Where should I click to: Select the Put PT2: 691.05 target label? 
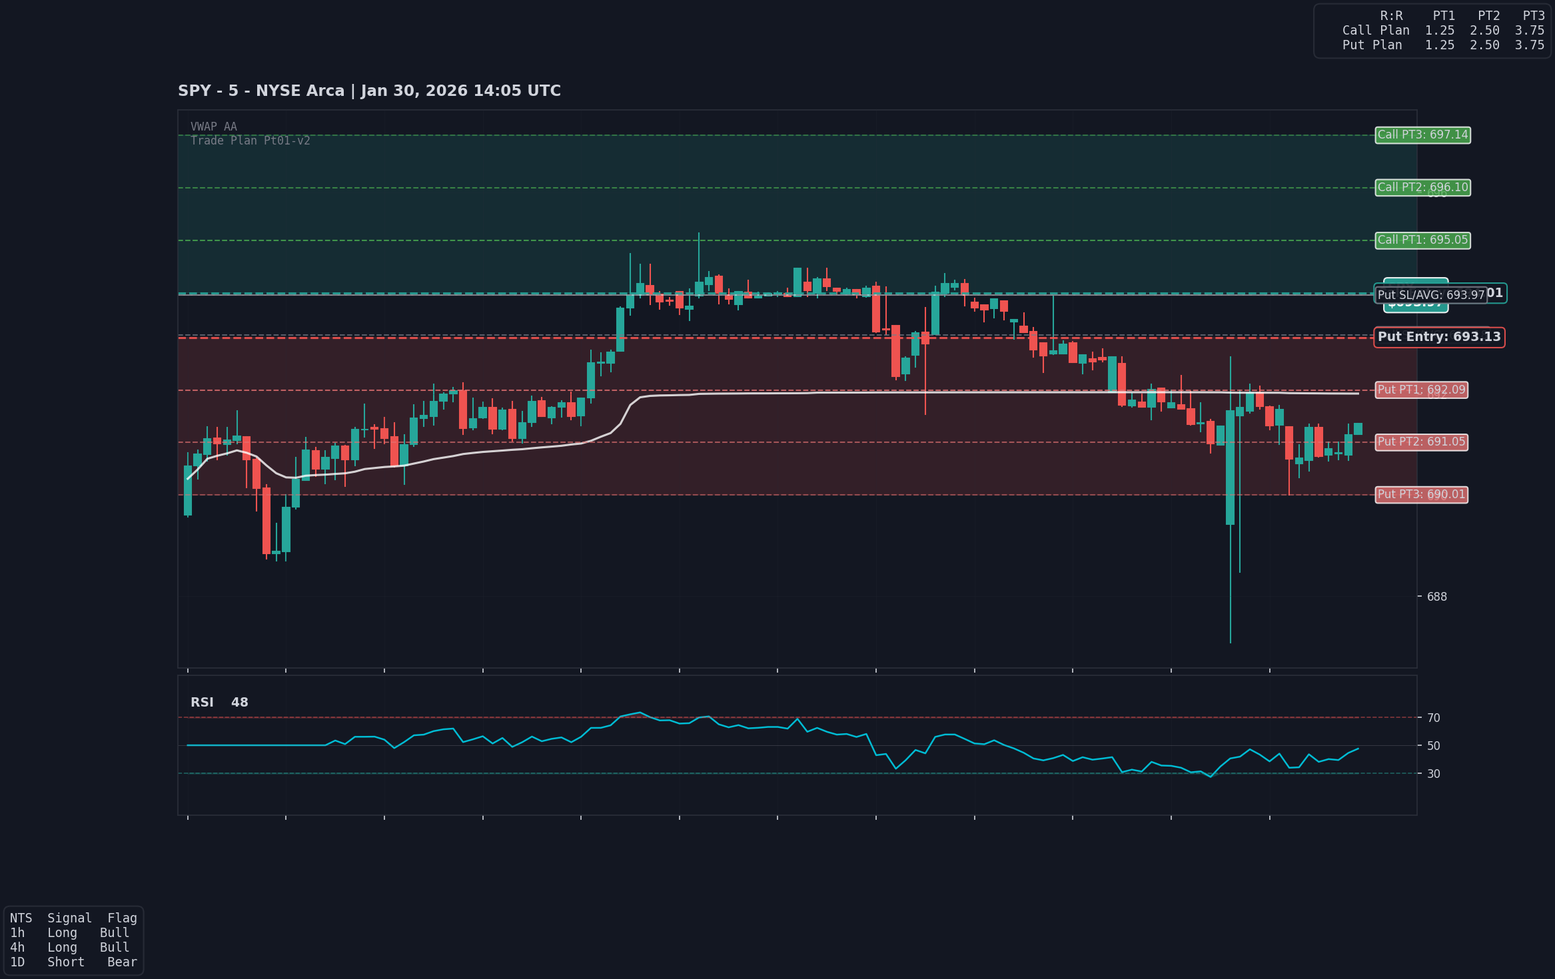[x=1421, y=442]
